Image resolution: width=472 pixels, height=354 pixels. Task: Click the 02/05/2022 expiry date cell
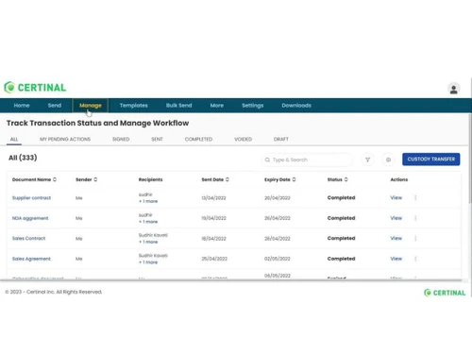(x=278, y=259)
